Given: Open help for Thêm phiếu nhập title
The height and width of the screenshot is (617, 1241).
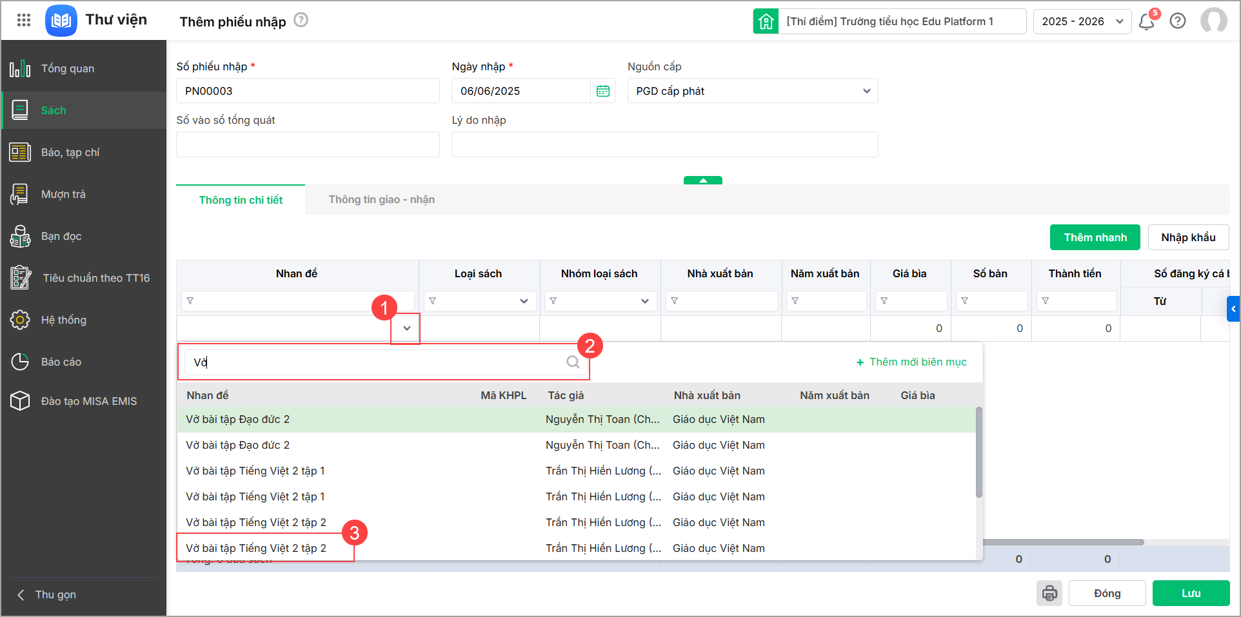Looking at the screenshot, I should pyautogui.click(x=301, y=20).
